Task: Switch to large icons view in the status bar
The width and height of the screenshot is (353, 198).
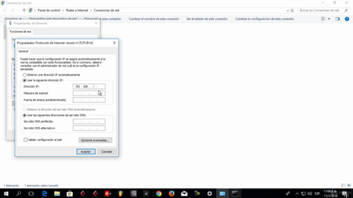Action: 349,185
